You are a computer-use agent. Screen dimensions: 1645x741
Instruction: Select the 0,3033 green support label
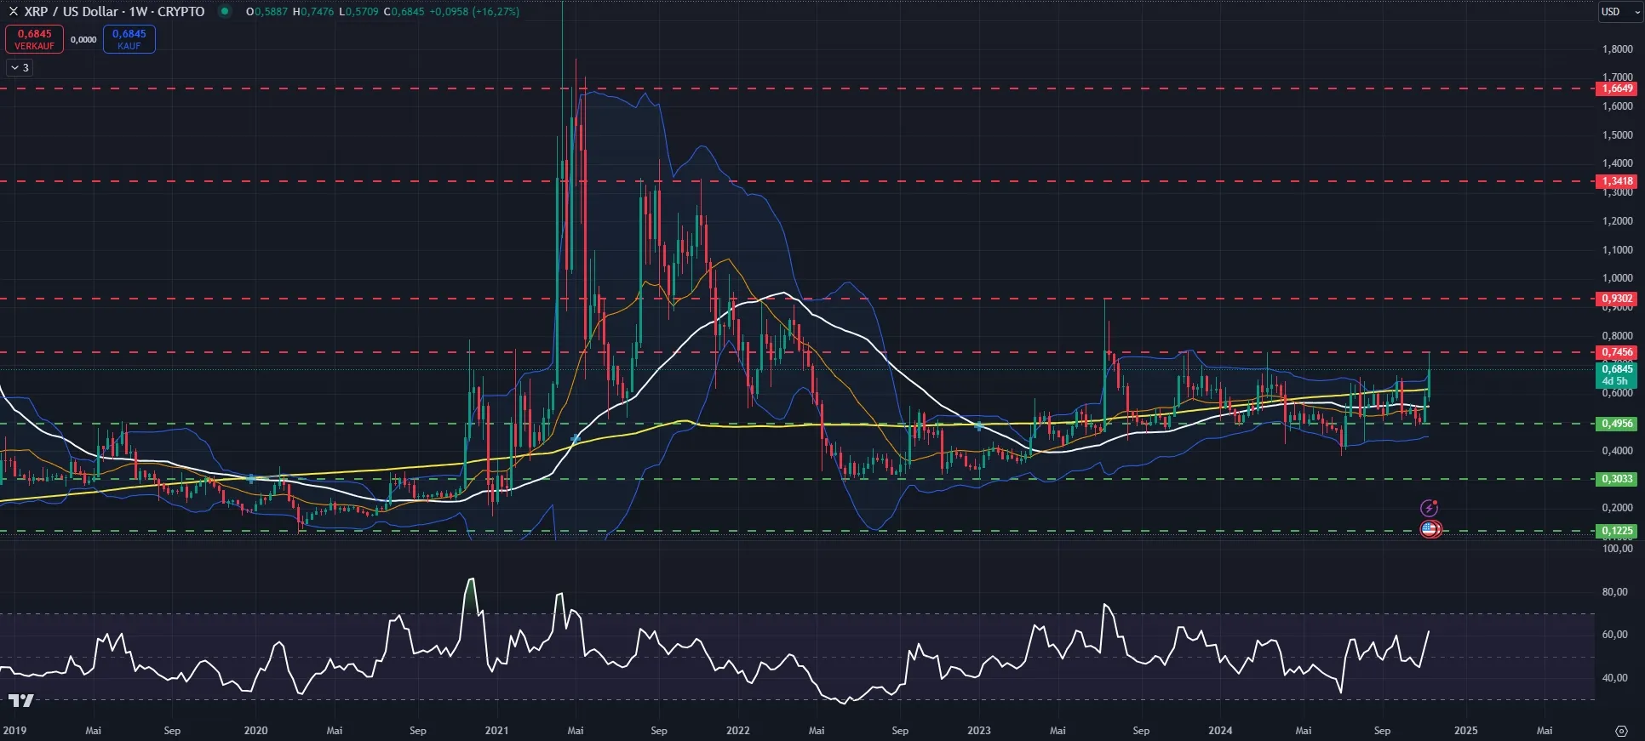tap(1617, 479)
